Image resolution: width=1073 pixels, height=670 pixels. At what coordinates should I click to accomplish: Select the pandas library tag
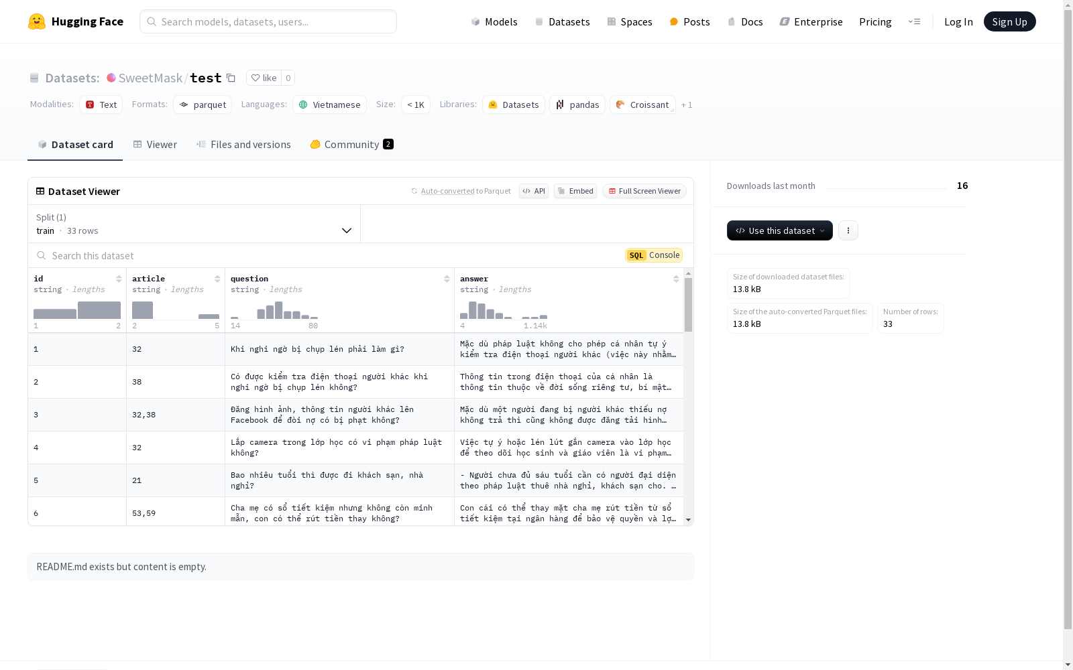point(577,105)
